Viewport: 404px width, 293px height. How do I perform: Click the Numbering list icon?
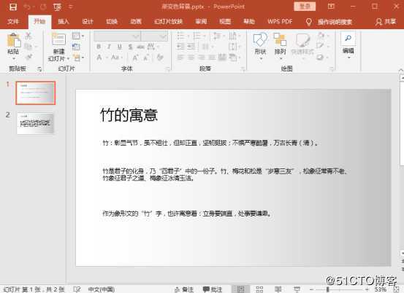197,36
